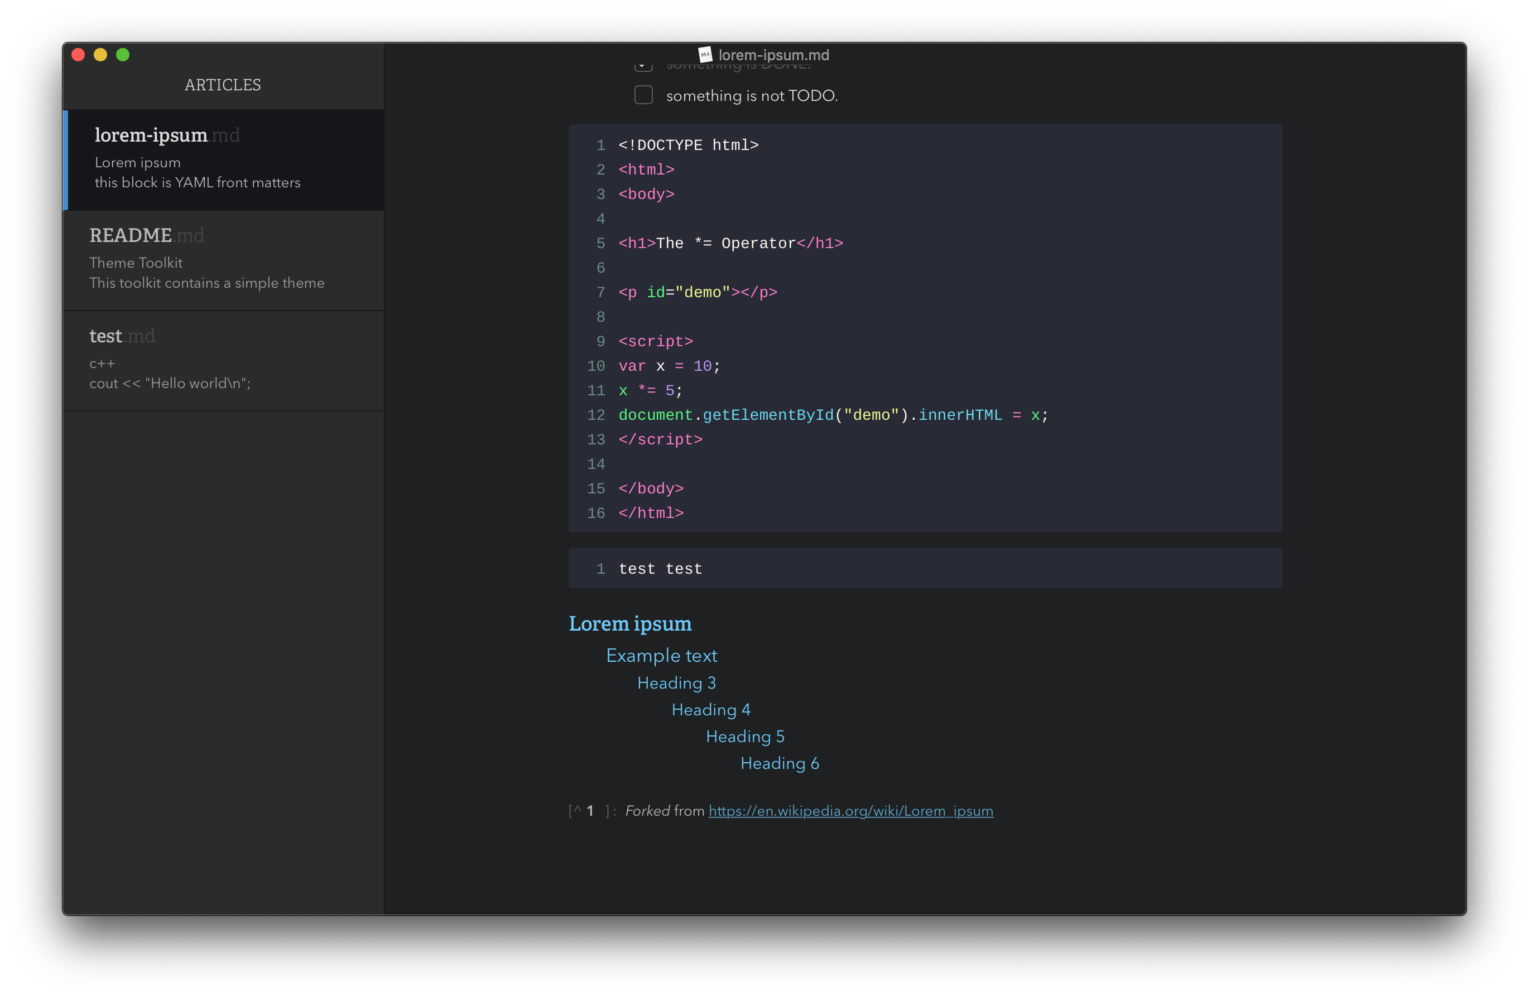The width and height of the screenshot is (1529, 998).
Task: Check the 'something is not TODO' checkbox
Action: [643, 95]
